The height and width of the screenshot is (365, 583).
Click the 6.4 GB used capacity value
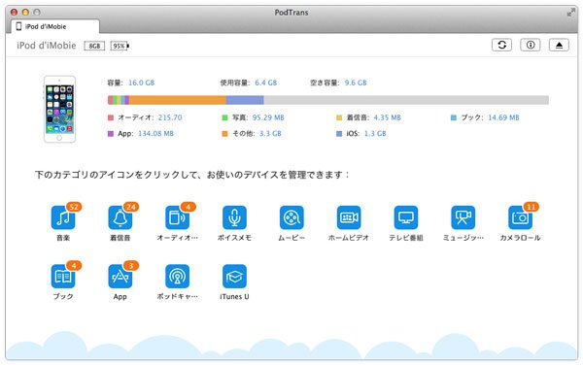click(x=266, y=83)
